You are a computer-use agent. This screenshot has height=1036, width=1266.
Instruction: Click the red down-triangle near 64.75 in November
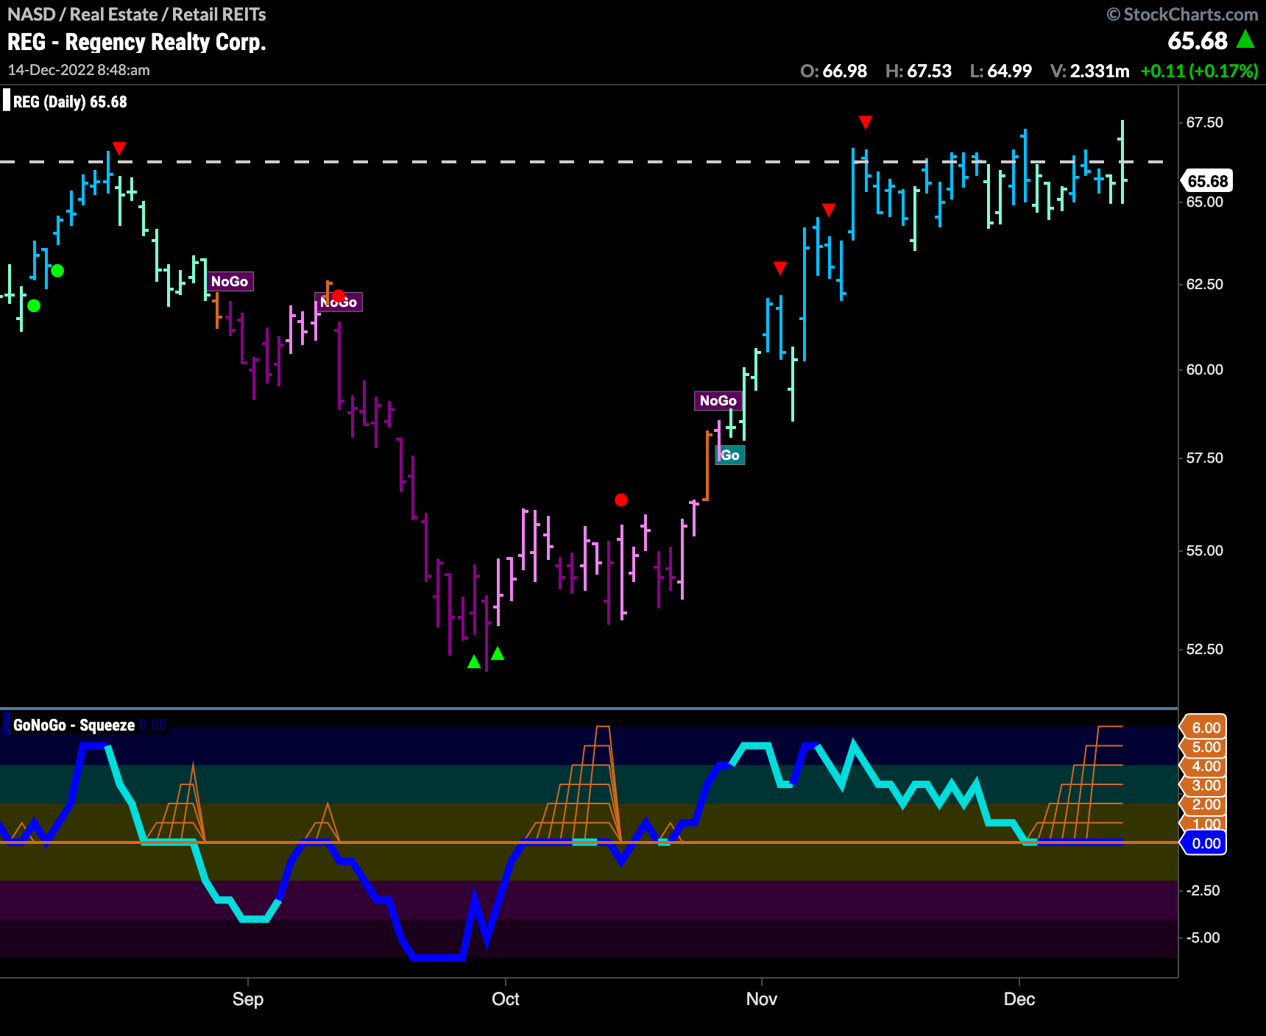click(829, 210)
